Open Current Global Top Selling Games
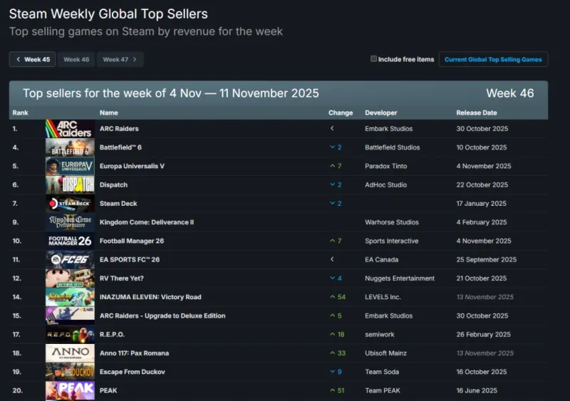 493,60
